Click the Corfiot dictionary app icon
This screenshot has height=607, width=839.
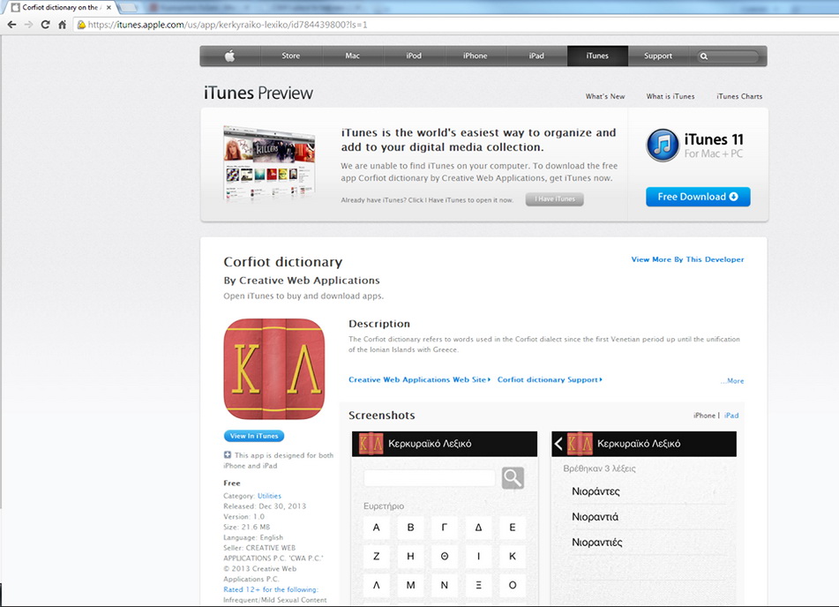click(x=274, y=370)
